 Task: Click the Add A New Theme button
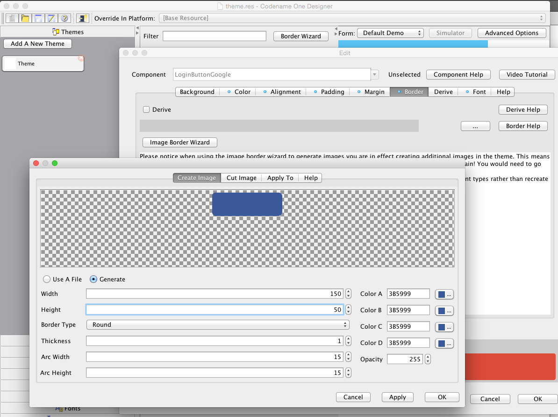(37, 43)
